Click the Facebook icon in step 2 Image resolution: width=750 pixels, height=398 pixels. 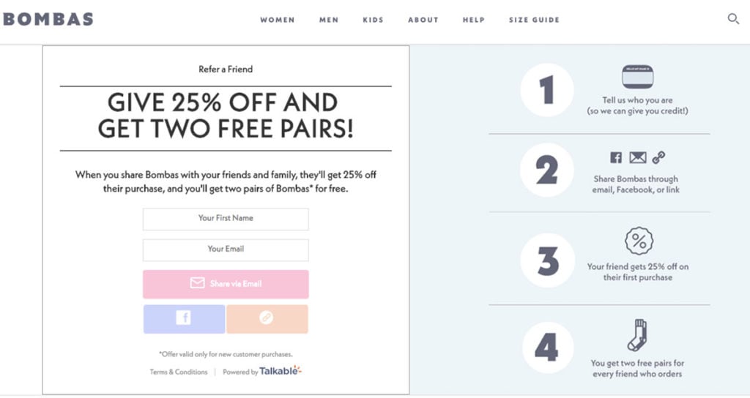point(616,157)
